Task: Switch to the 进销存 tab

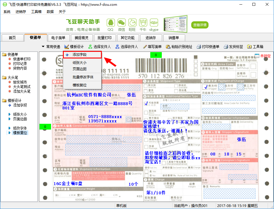Action: point(151,38)
